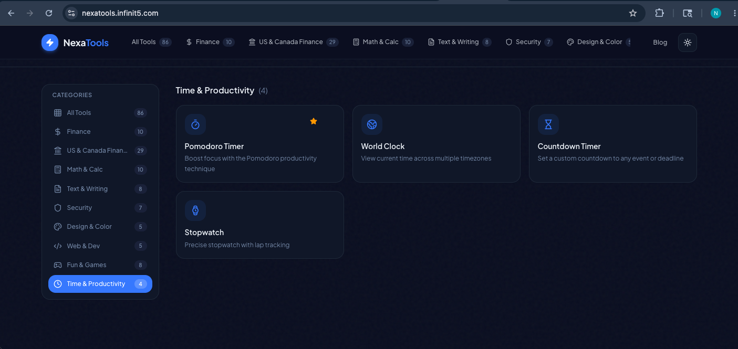The image size is (738, 349).
Task: Click the palette icon beside Design & Color in sidebar
Action: click(58, 227)
